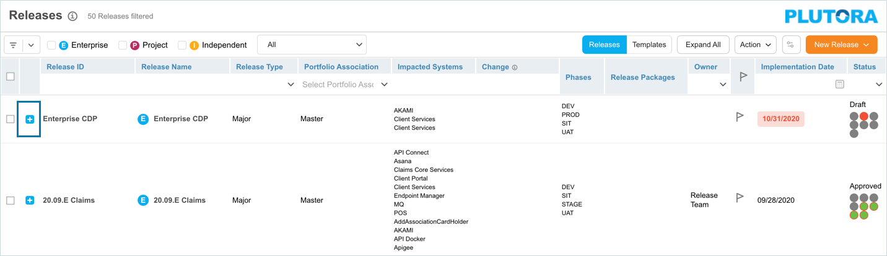Check the Independent filter checkbox
The width and height of the screenshot is (887, 256).
182,45
